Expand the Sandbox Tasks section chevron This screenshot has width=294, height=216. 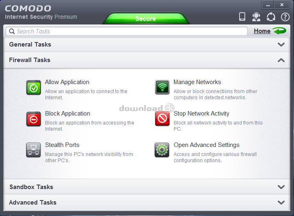click(281, 187)
